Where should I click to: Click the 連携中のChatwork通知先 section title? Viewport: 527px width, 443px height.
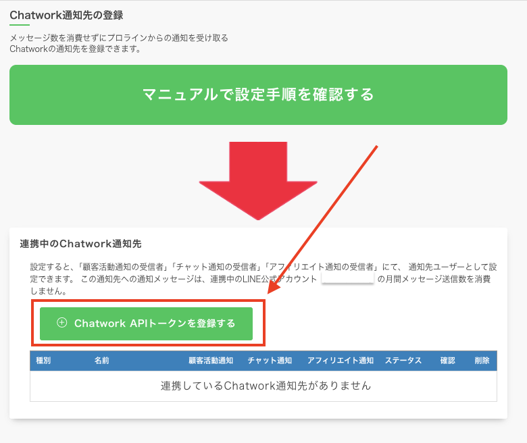click(80, 243)
